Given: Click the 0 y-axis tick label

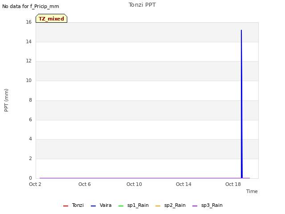Looking at the screenshot, I should point(30,178).
